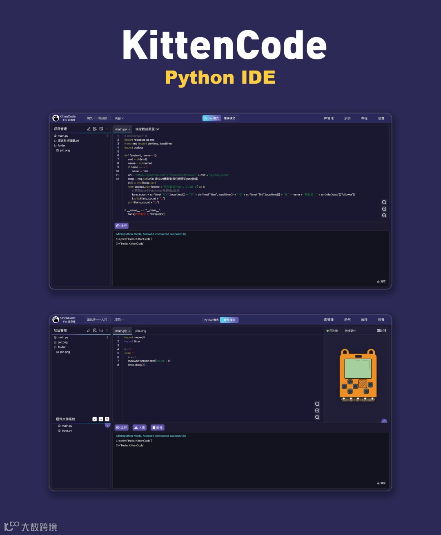Select pic.png under folder in the 爬虫 window

coord(63,150)
